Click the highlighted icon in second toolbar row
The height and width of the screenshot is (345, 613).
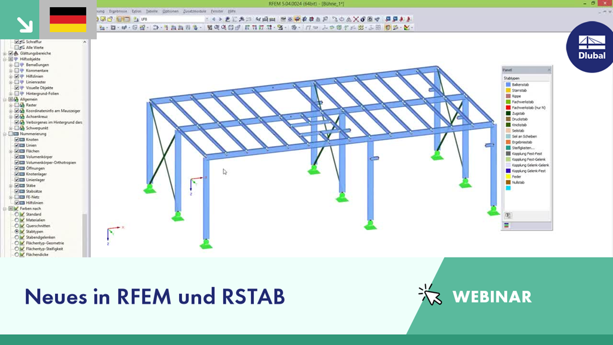387,28
